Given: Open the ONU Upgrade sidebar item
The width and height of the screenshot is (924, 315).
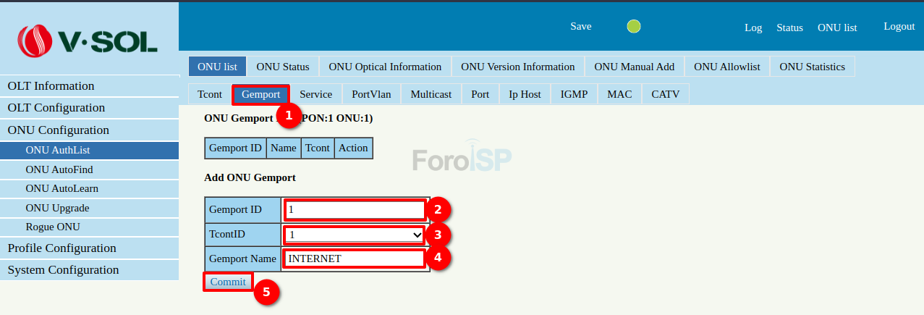Looking at the screenshot, I should (x=57, y=208).
